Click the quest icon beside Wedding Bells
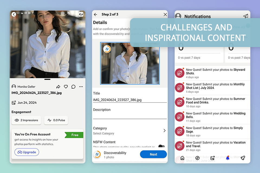The width and height of the screenshot is (260, 173). point(180,117)
